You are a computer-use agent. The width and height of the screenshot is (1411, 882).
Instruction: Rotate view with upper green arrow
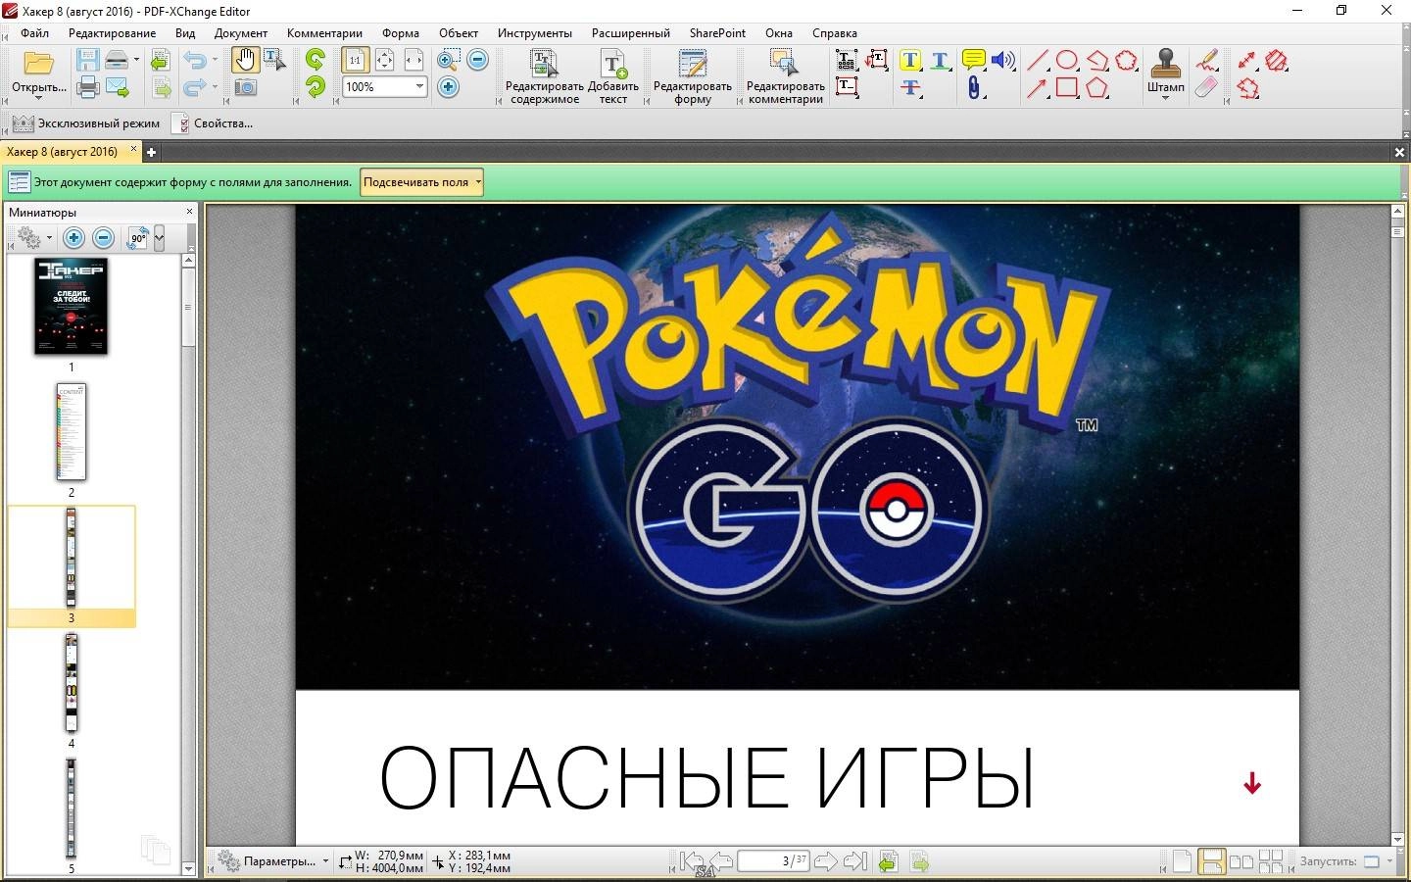click(x=315, y=61)
